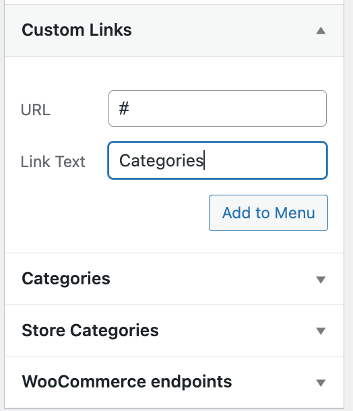The height and width of the screenshot is (411, 353).
Task: Click the hash symbol inside URL box
Action: (124, 108)
